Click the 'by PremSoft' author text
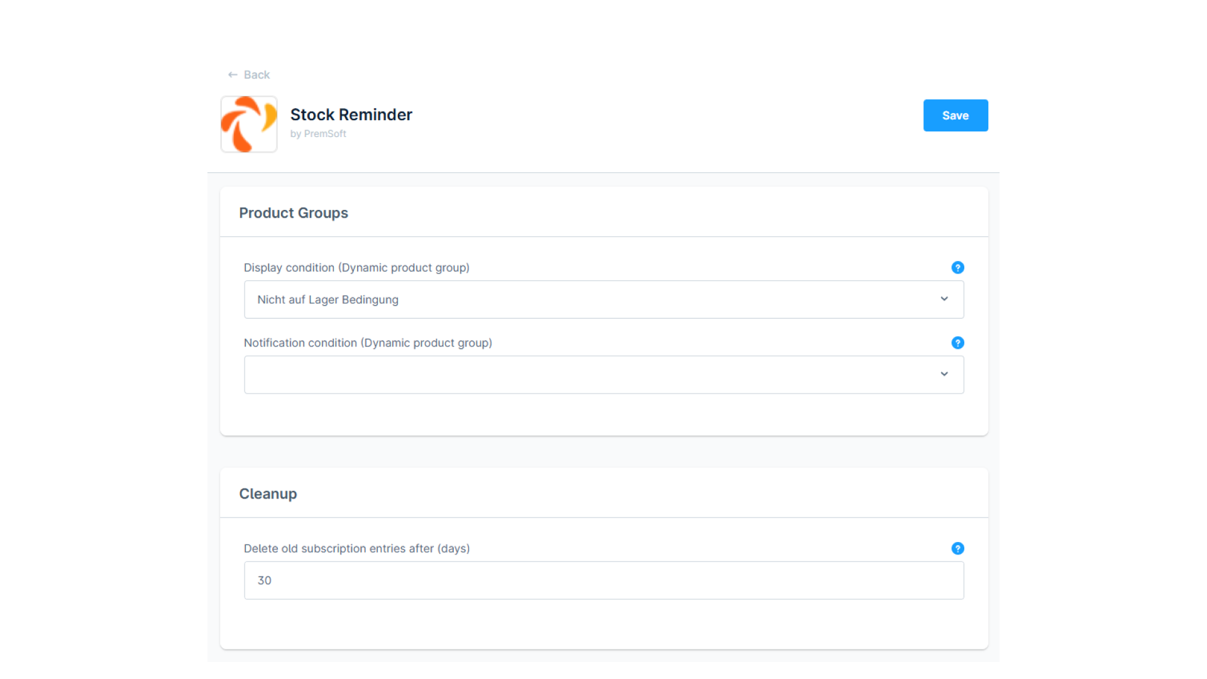Image resolution: width=1207 pixels, height=679 pixels. (x=318, y=134)
